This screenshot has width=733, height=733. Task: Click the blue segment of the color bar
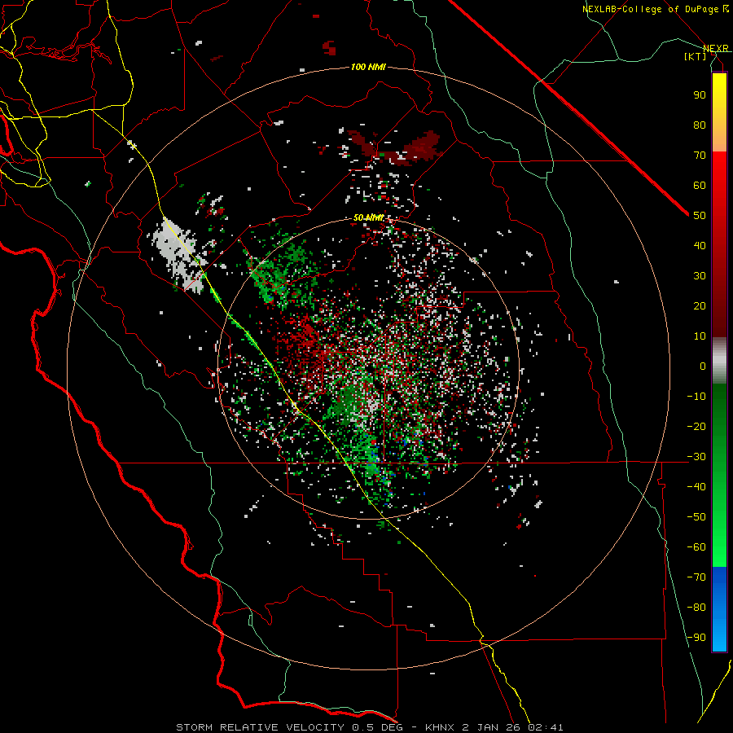(719, 609)
